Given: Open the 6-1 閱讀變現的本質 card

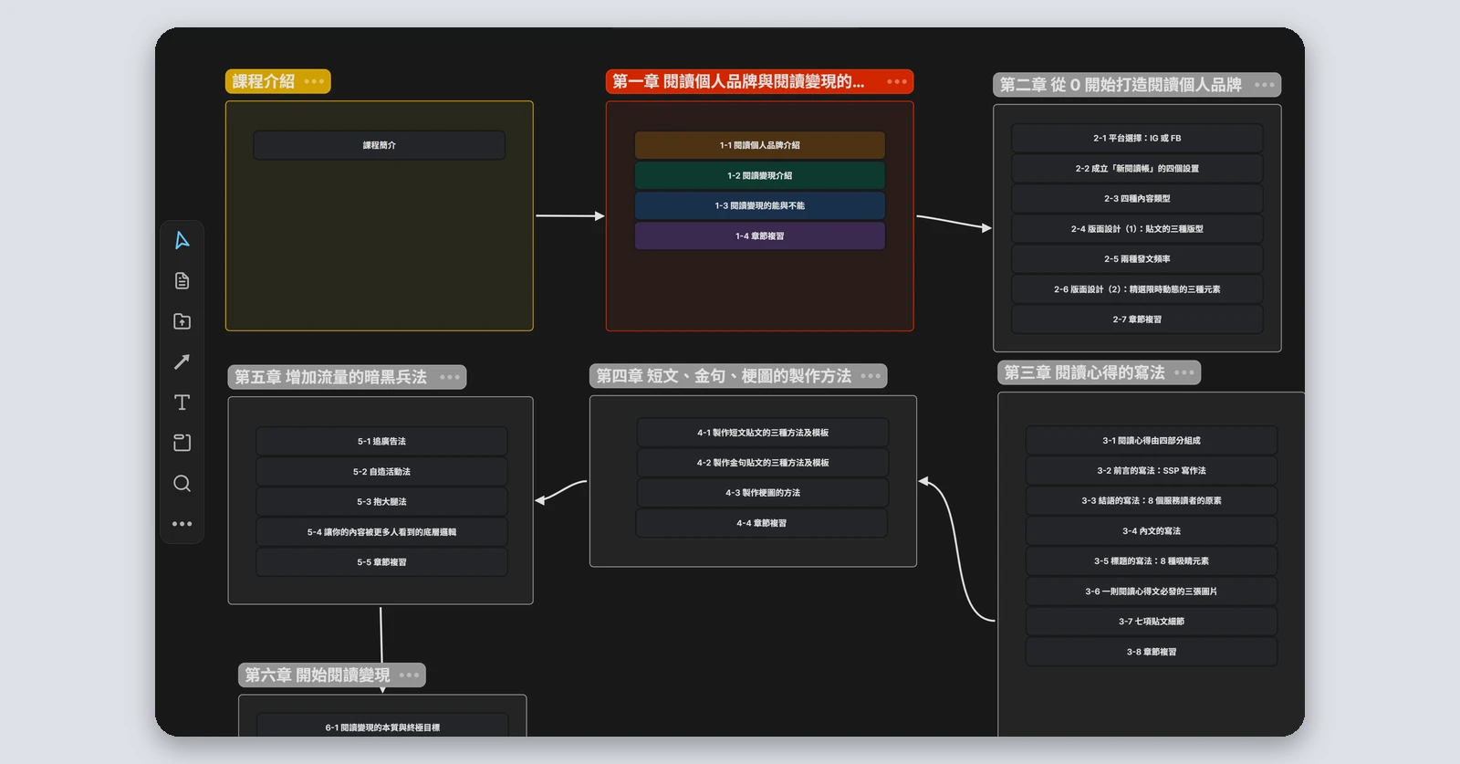Looking at the screenshot, I should point(382,725).
